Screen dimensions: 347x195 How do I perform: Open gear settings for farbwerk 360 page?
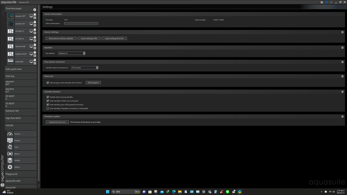[35, 48]
